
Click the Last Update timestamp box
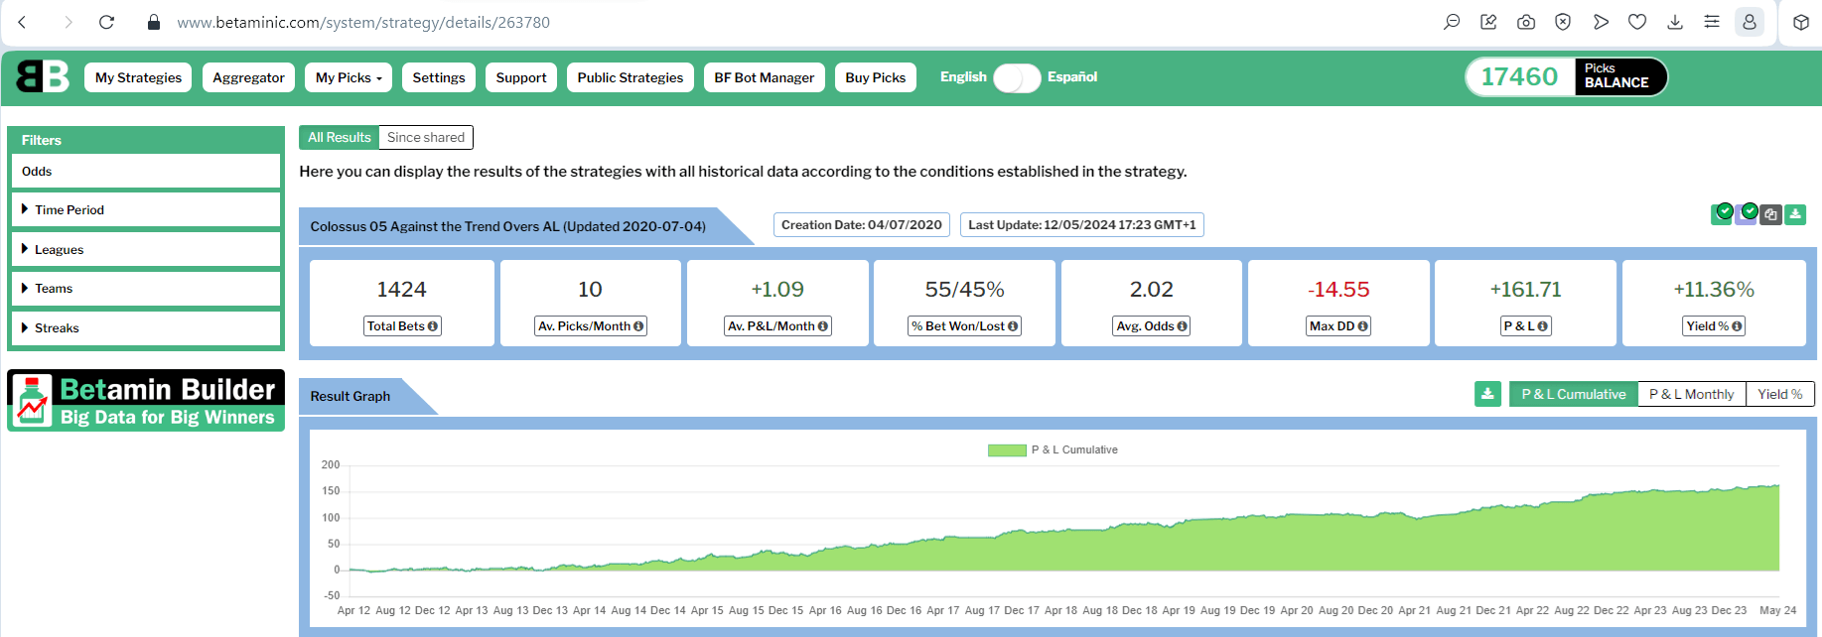point(1082,225)
